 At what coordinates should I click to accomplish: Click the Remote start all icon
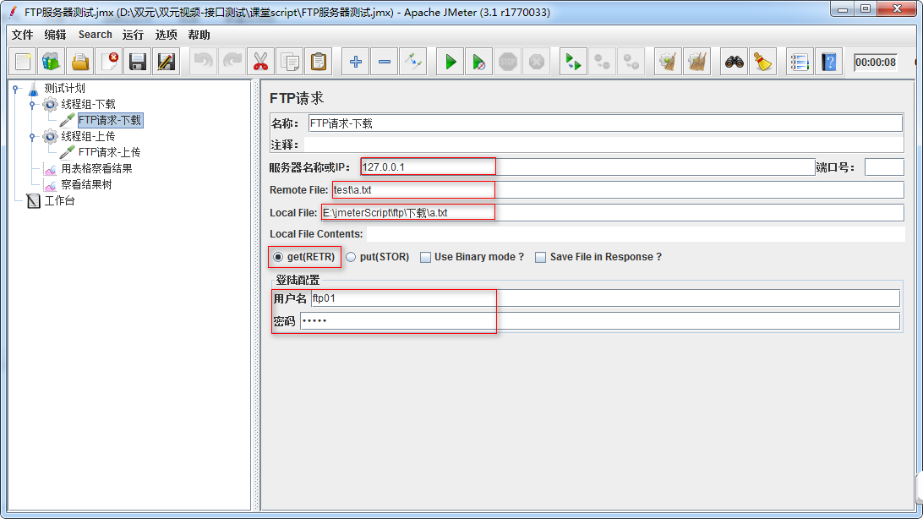[x=573, y=62]
